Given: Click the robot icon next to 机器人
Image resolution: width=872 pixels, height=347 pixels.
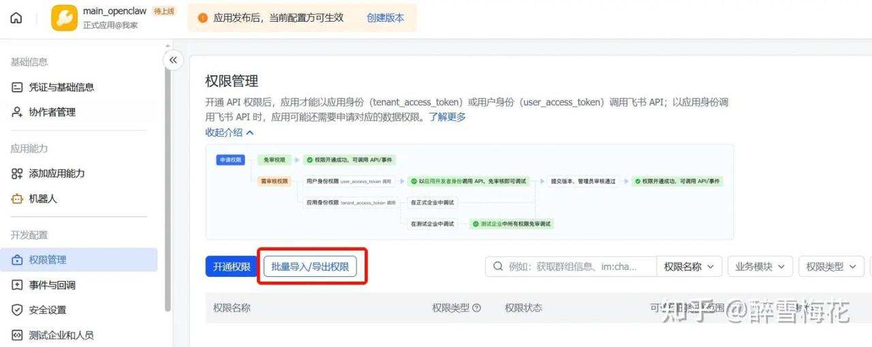Looking at the screenshot, I should 17,199.
